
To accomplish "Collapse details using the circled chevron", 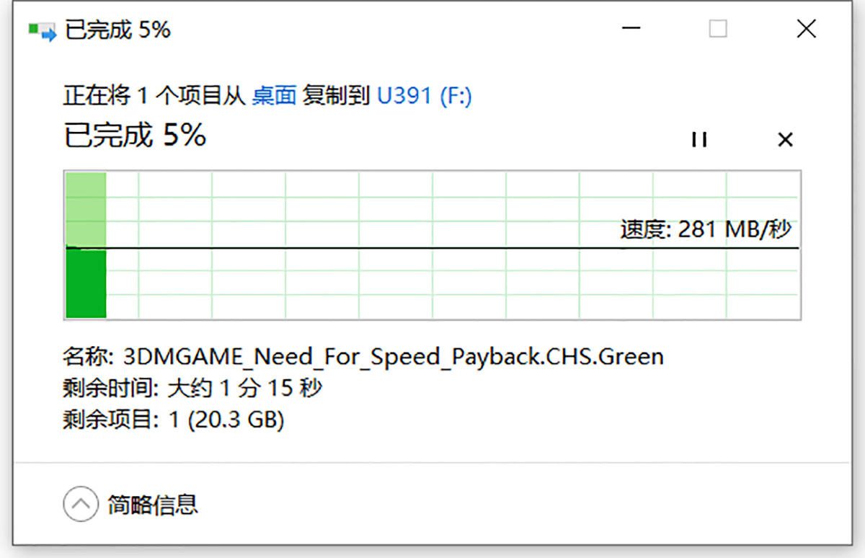I will 80,504.
